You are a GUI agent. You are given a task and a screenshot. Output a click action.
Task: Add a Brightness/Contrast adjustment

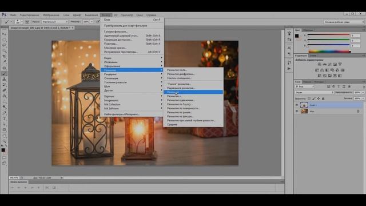(319, 64)
